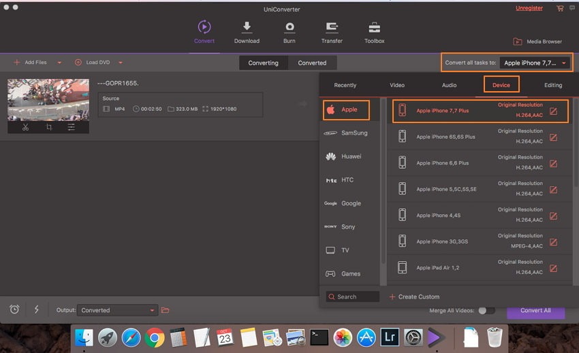579x353 pixels.
Task: Click the GOPR1655 video thumbnail
Action: pos(48,100)
